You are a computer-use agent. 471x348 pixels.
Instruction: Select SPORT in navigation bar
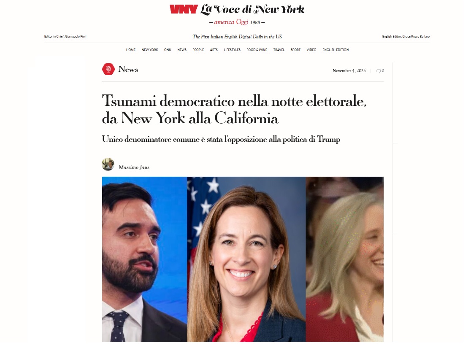pos(295,50)
